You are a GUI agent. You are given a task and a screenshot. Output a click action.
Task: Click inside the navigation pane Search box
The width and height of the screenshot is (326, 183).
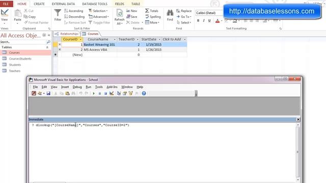click(x=23, y=42)
